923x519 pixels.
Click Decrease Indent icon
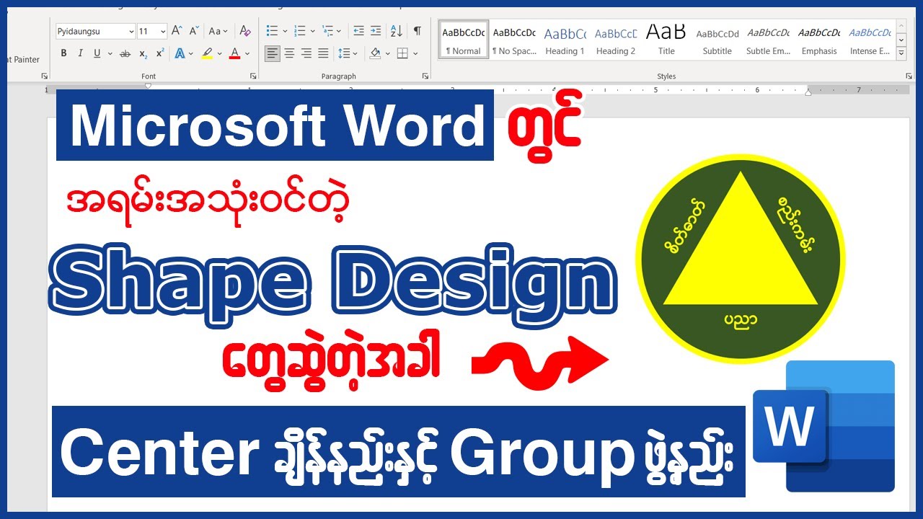tap(358, 31)
